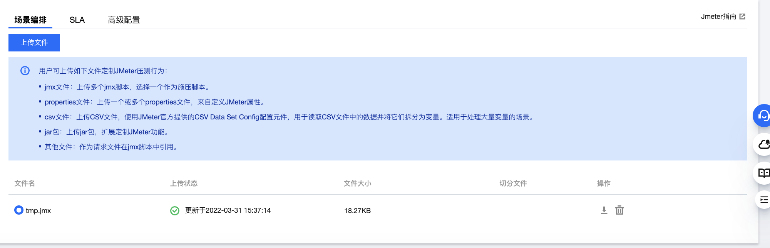Open the Jmeter指南 link
The width and height of the screenshot is (770, 248).
[718, 17]
